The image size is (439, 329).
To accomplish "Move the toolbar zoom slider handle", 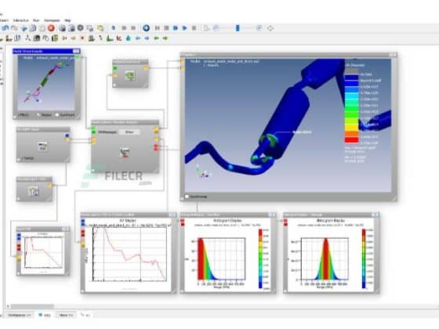I will coord(238,28).
